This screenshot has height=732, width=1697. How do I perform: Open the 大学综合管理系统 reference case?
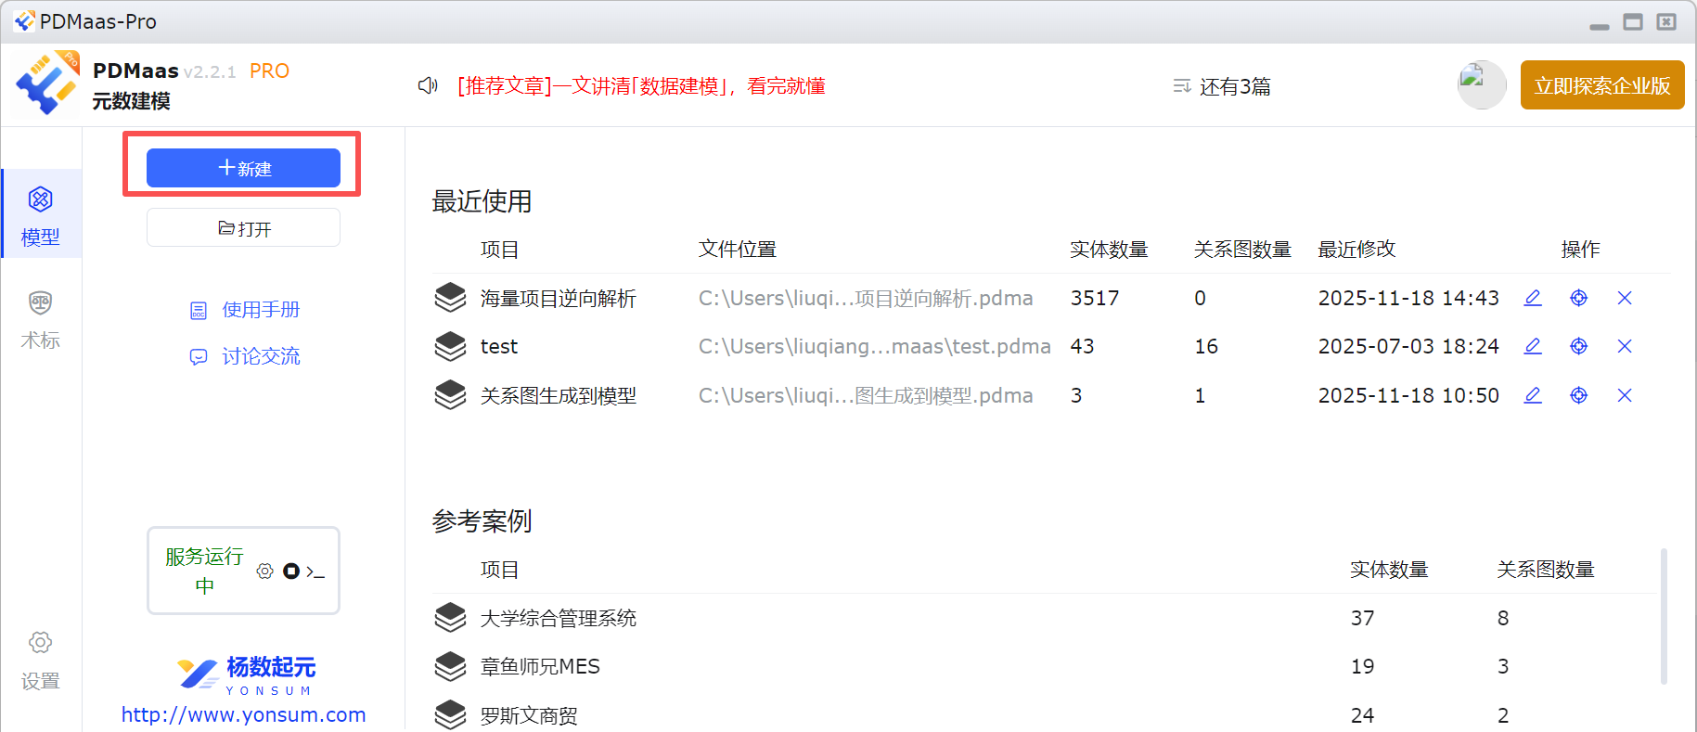point(558,618)
